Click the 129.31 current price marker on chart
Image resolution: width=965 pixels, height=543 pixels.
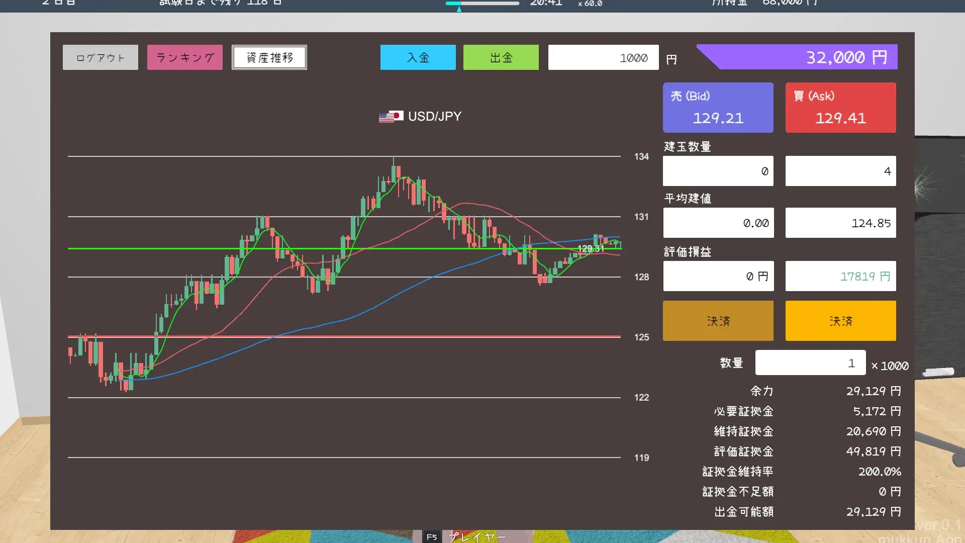point(591,248)
